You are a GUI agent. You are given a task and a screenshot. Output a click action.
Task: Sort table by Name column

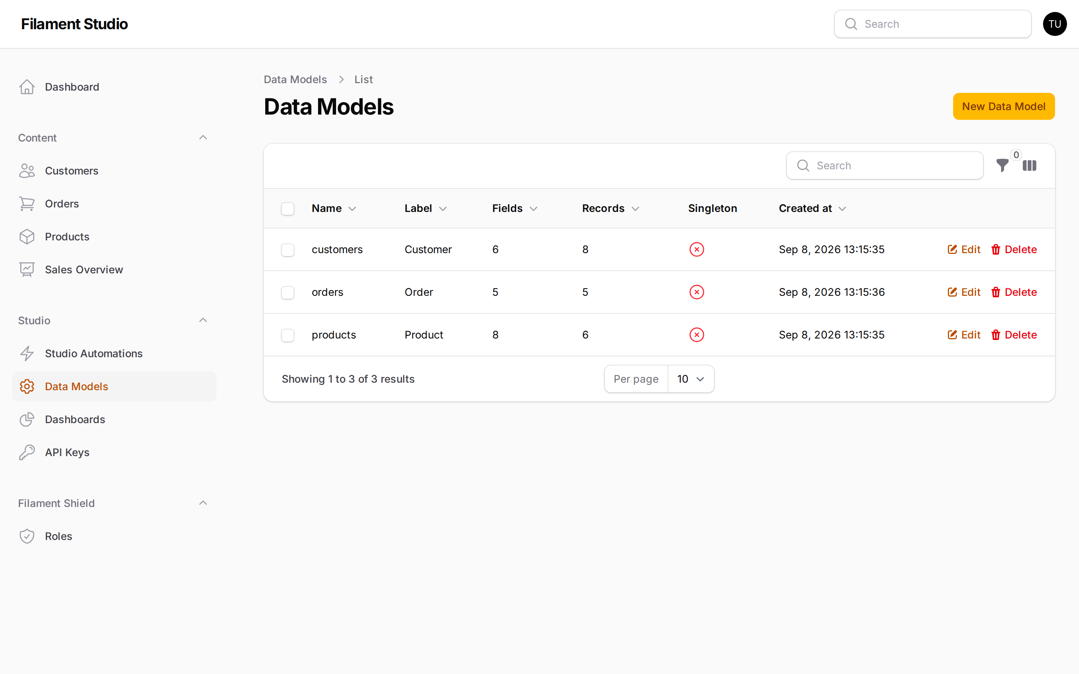pyautogui.click(x=334, y=208)
